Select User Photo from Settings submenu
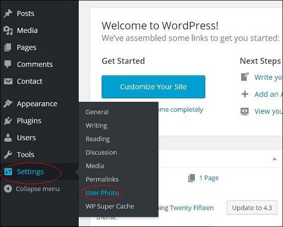Image resolution: width=283 pixels, height=227 pixels. [102, 193]
